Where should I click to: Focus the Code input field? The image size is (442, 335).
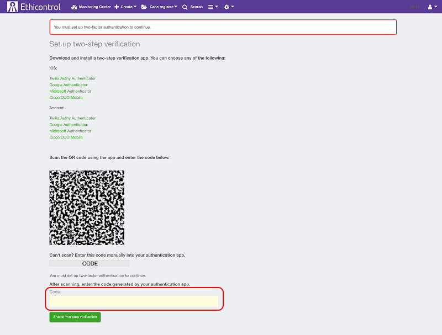[134, 301]
